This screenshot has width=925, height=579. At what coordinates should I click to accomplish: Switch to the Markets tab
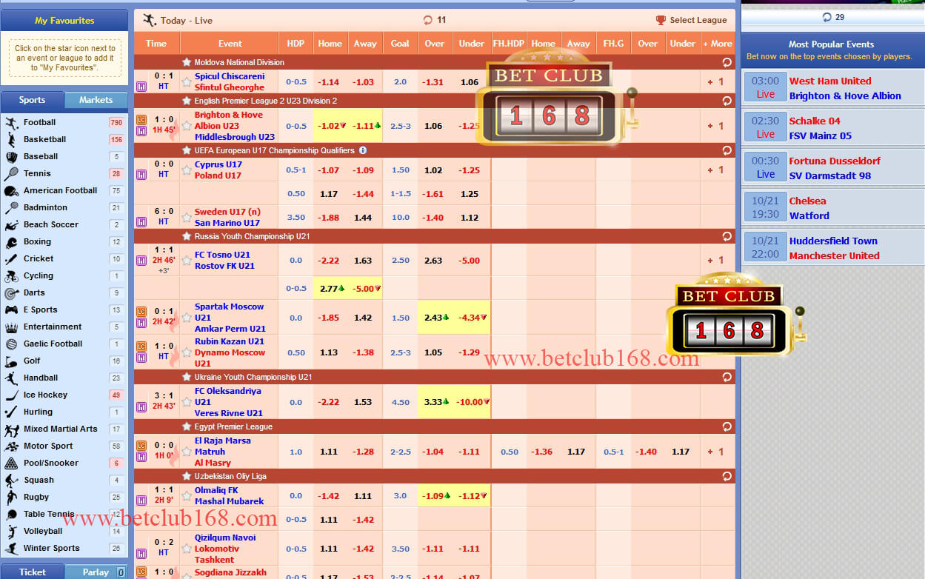coord(96,100)
